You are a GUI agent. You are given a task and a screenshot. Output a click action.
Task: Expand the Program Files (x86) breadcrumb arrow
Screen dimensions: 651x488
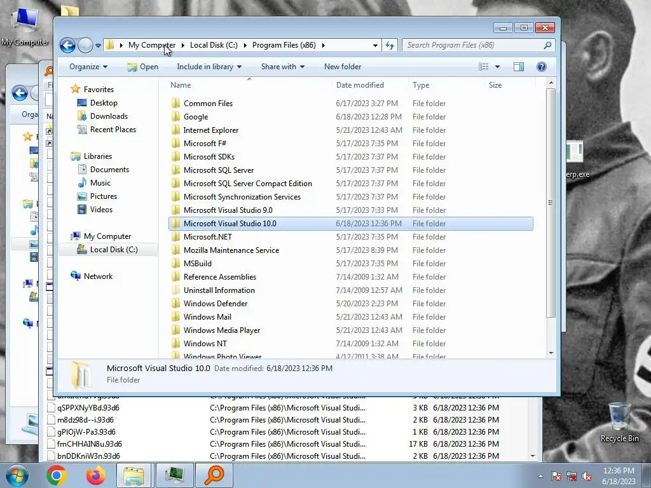coord(323,45)
